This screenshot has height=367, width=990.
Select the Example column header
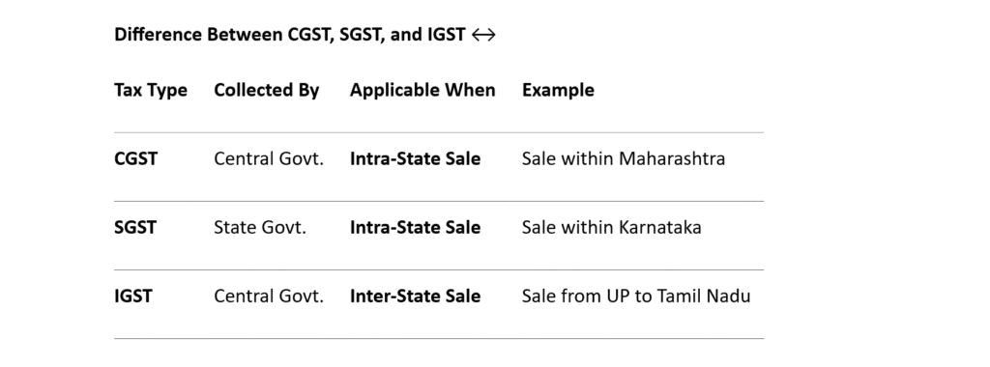(558, 90)
